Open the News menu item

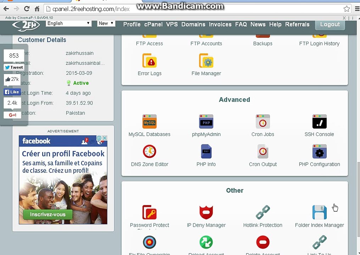(x=258, y=24)
